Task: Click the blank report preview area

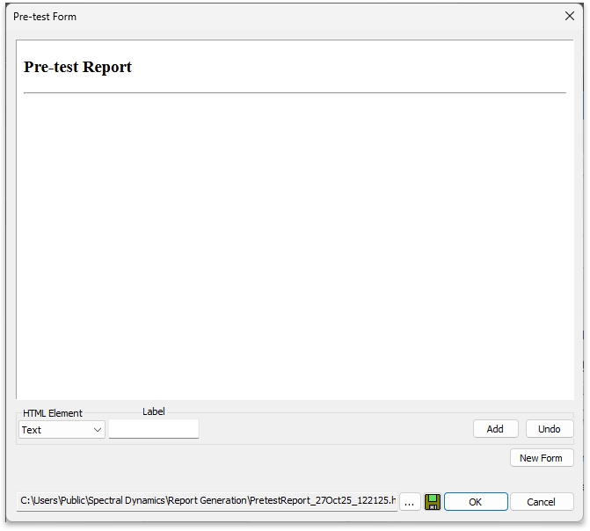Action: point(295,246)
